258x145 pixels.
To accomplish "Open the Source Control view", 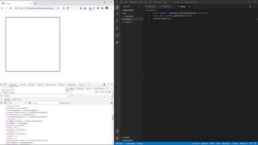I will click(117, 21).
